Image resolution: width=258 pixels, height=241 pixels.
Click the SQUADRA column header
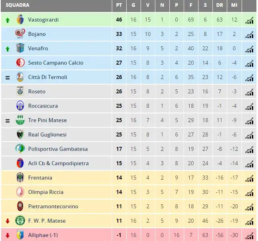[18, 5]
